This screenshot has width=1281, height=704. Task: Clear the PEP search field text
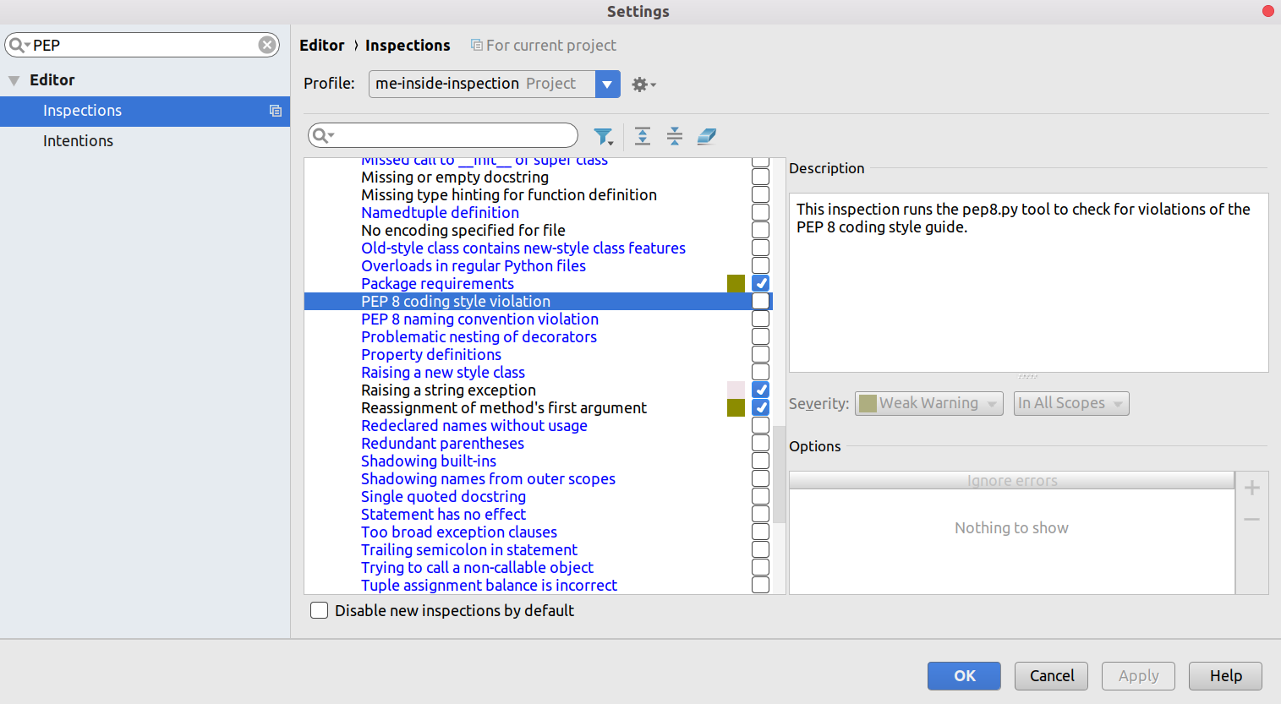click(x=267, y=45)
